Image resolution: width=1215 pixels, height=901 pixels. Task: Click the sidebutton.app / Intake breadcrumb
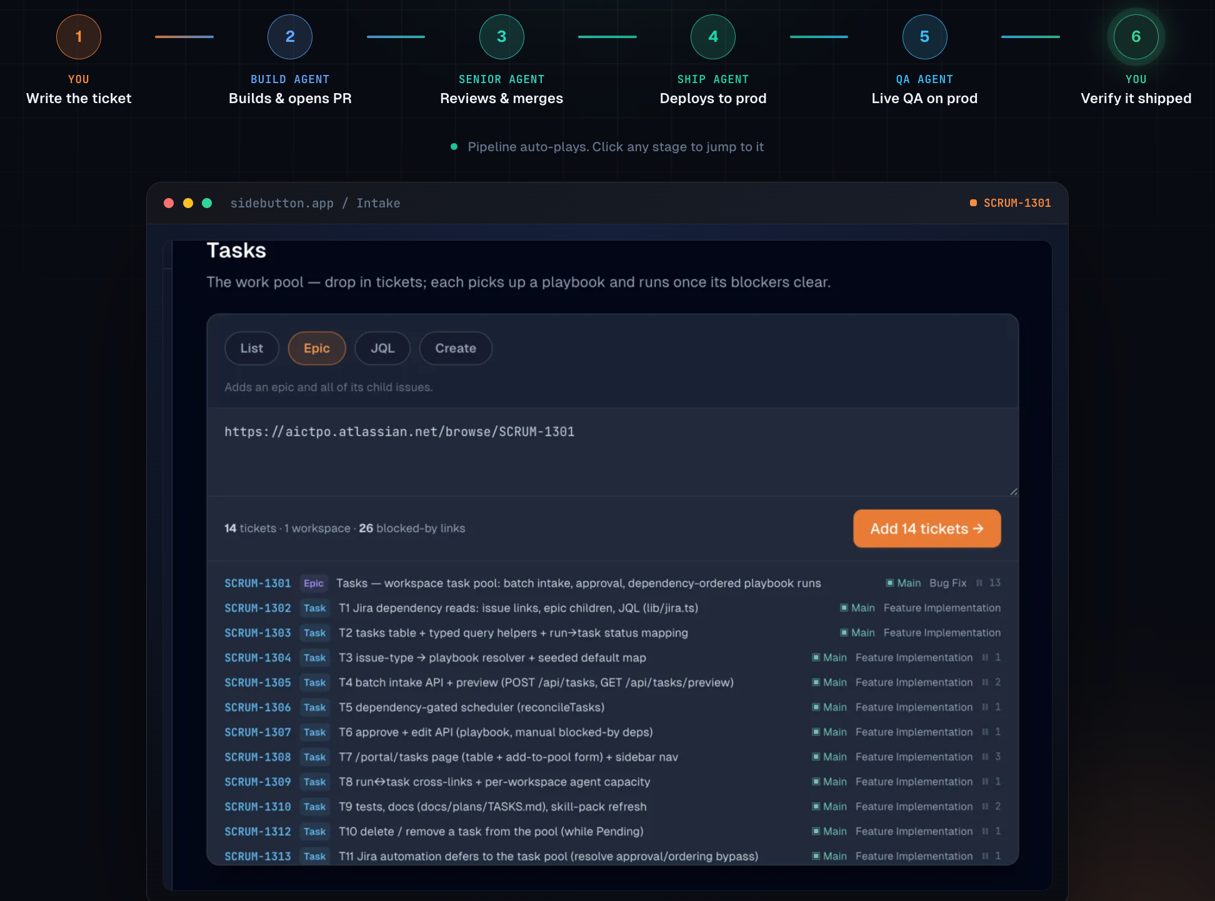click(316, 203)
